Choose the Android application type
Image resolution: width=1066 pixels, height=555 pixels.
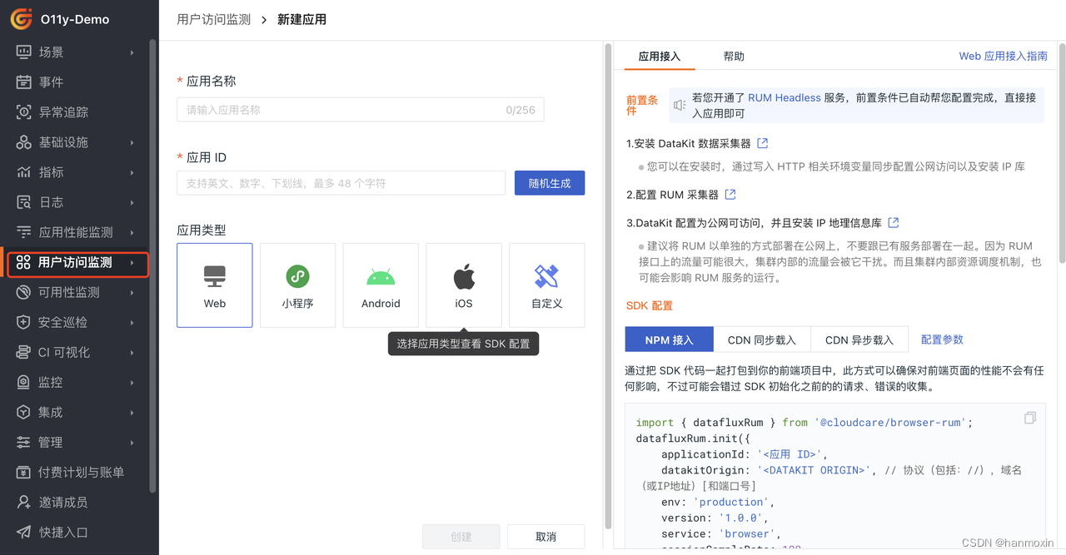click(381, 285)
